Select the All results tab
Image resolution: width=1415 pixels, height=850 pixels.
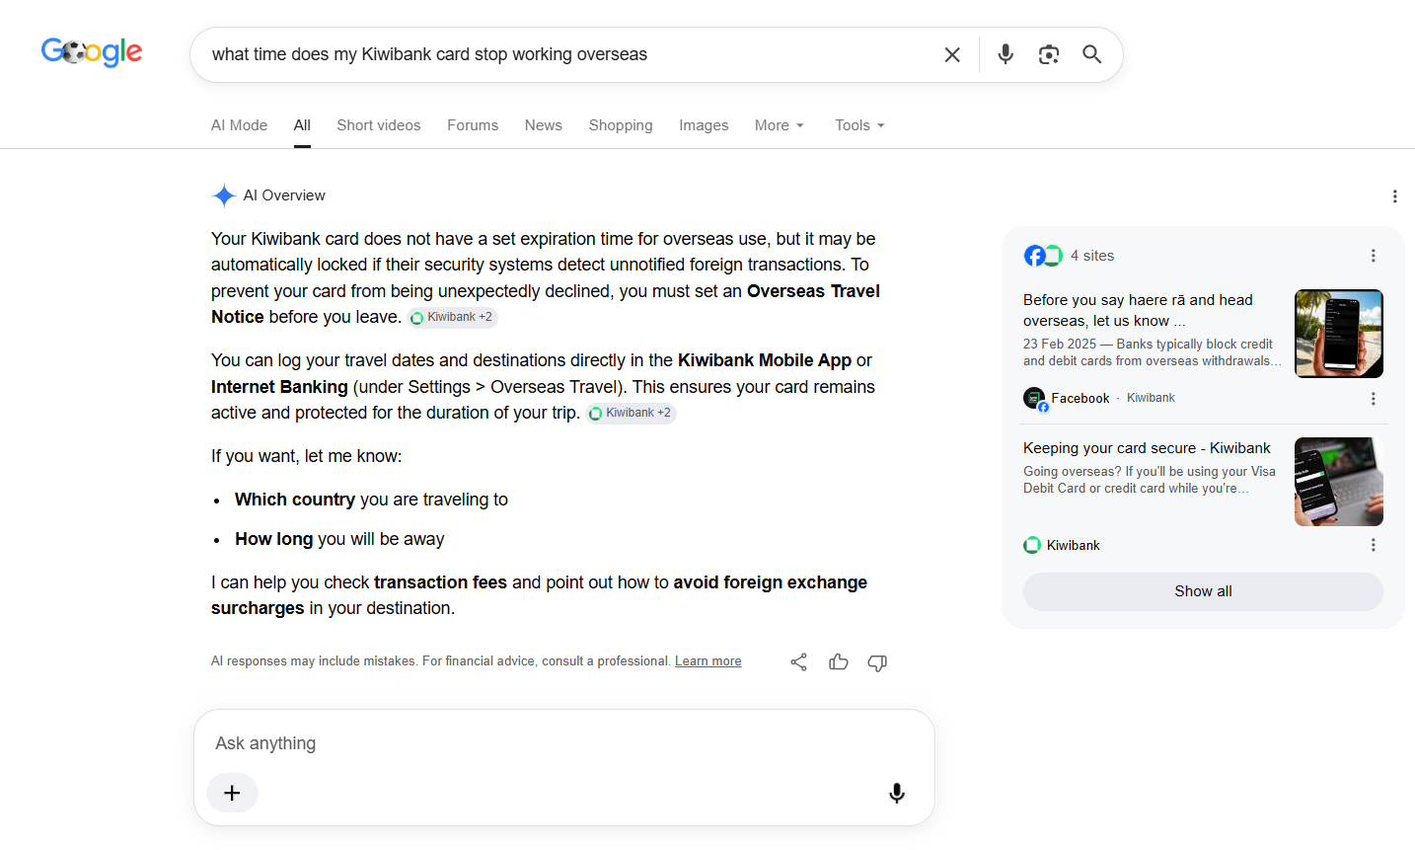(x=302, y=125)
